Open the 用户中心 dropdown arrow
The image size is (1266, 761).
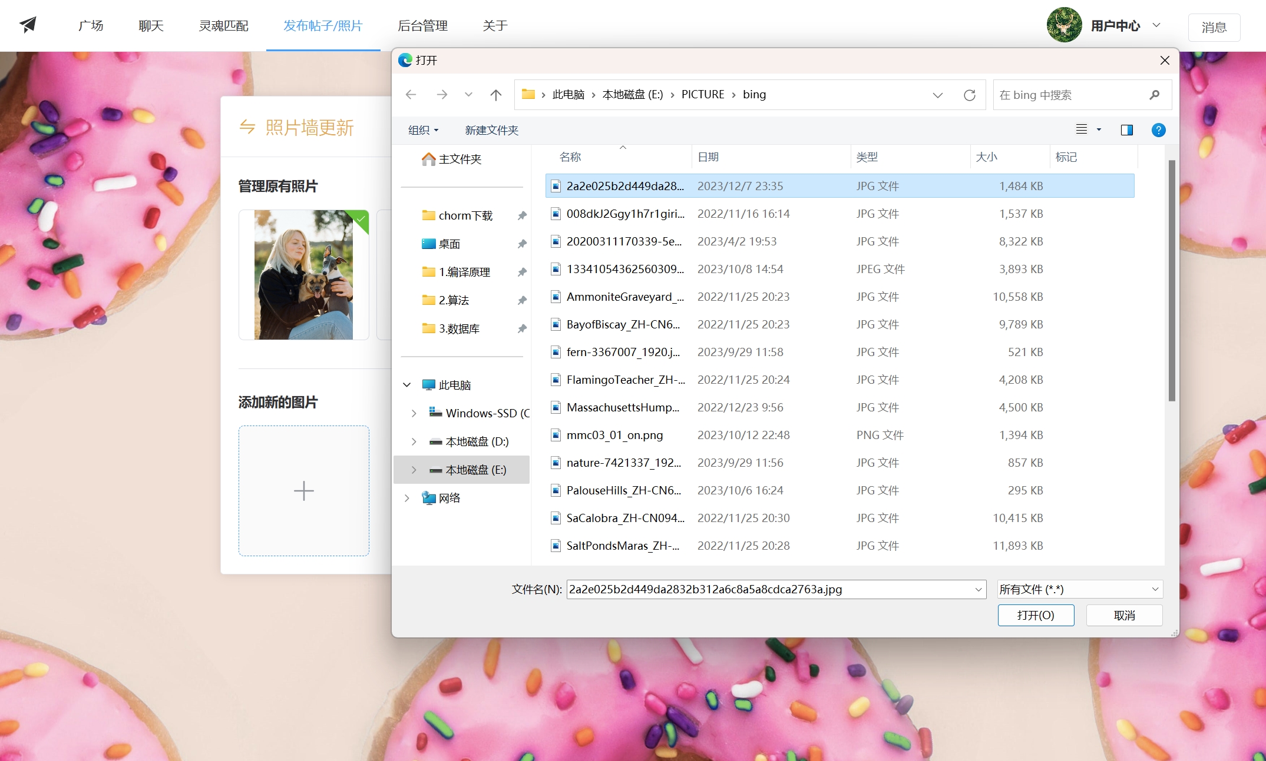[1156, 25]
